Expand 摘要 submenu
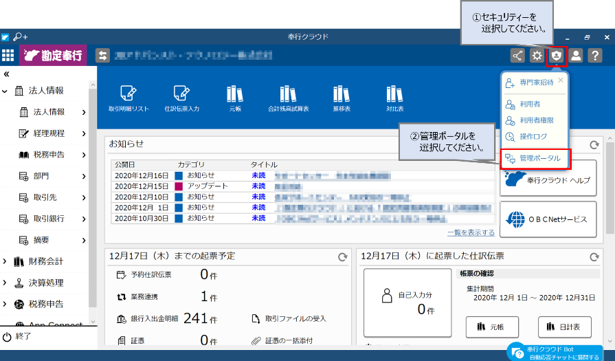The height and width of the screenshot is (361, 615). point(84,240)
